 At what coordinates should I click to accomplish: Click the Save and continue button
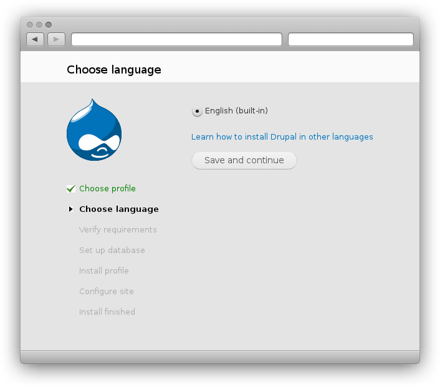tap(244, 161)
